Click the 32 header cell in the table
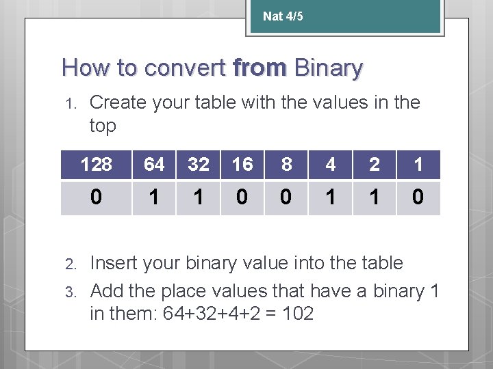This screenshot has width=493, height=369. [x=199, y=165]
